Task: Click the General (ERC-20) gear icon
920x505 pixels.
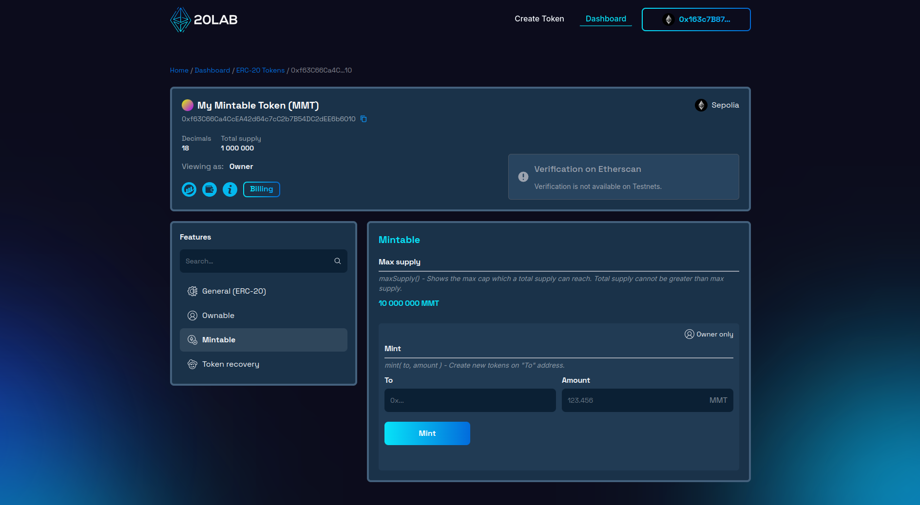Action: tap(192, 291)
